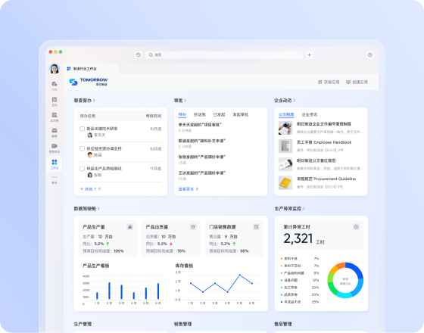Open the Mail envelope icon in sidebar
Viewport: 424px width, 333px height.
pos(55,130)
